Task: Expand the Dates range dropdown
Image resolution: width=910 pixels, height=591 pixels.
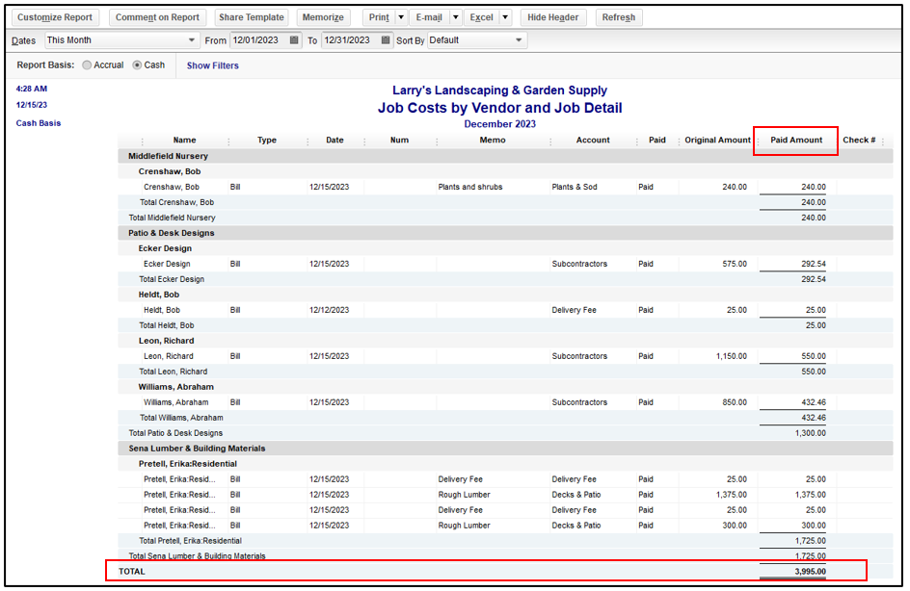Action: pos(191,40)
